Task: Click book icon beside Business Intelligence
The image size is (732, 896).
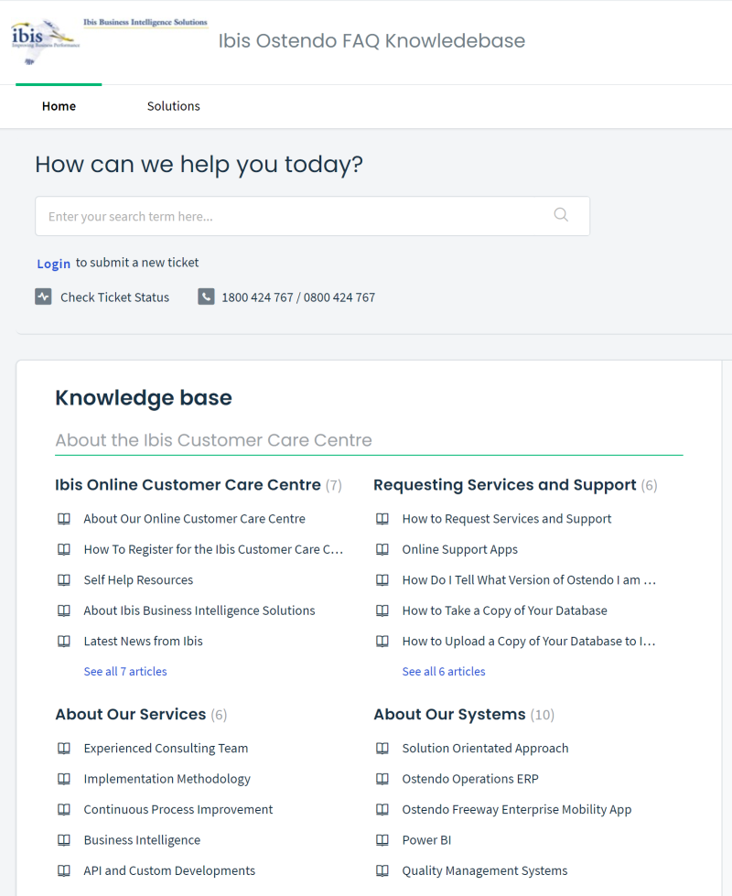Action: point(64,840)
